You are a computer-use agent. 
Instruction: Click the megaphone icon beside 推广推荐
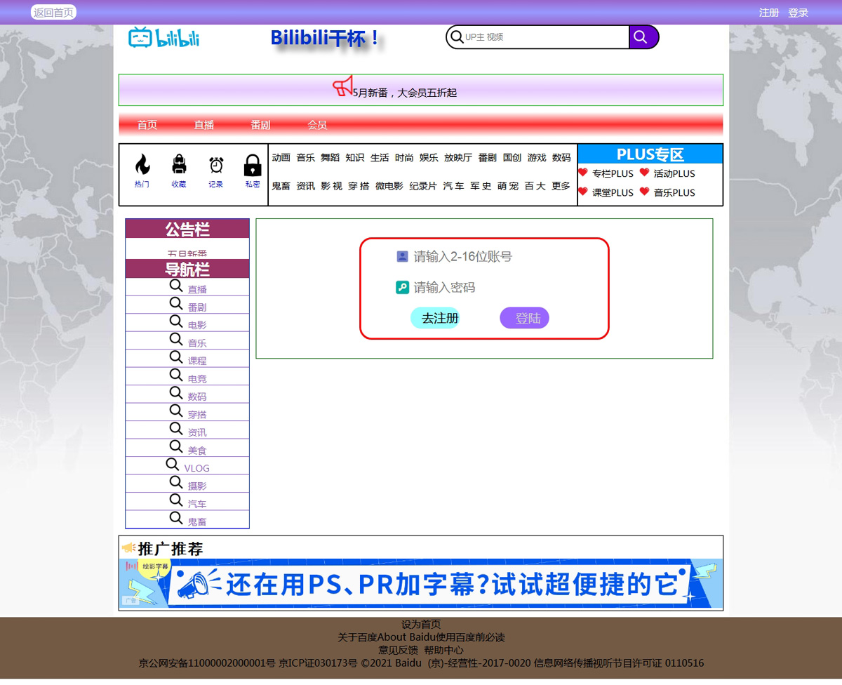128,547
